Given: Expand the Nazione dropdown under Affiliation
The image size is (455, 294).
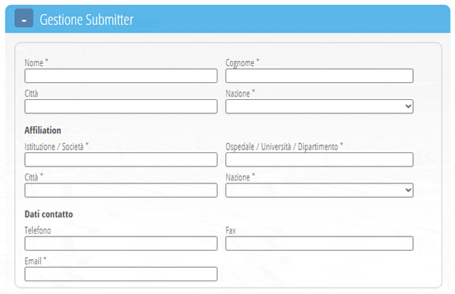Looking at the screenshot, I should pyautogui.click(x=319, y=190).
